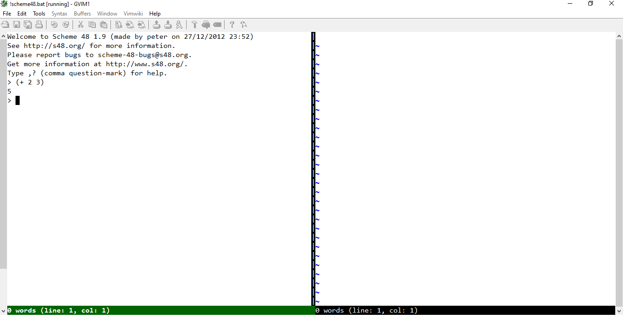Click the 'Welcome to Scheme 48 1.9' line
The width and height of the screenshot is (623, 329).
click(x=131, y=37)
